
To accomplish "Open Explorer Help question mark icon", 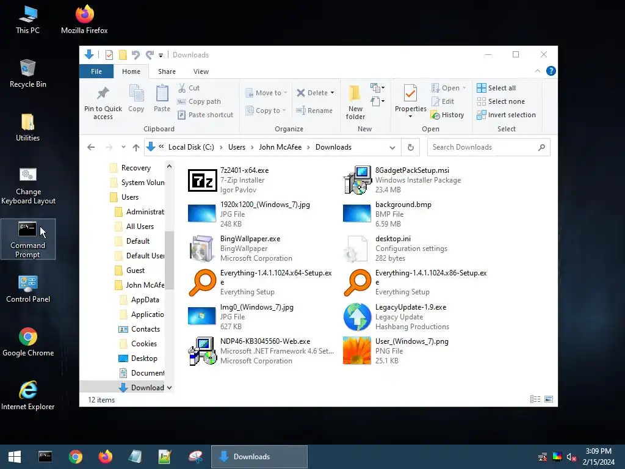I will point(551,71).
